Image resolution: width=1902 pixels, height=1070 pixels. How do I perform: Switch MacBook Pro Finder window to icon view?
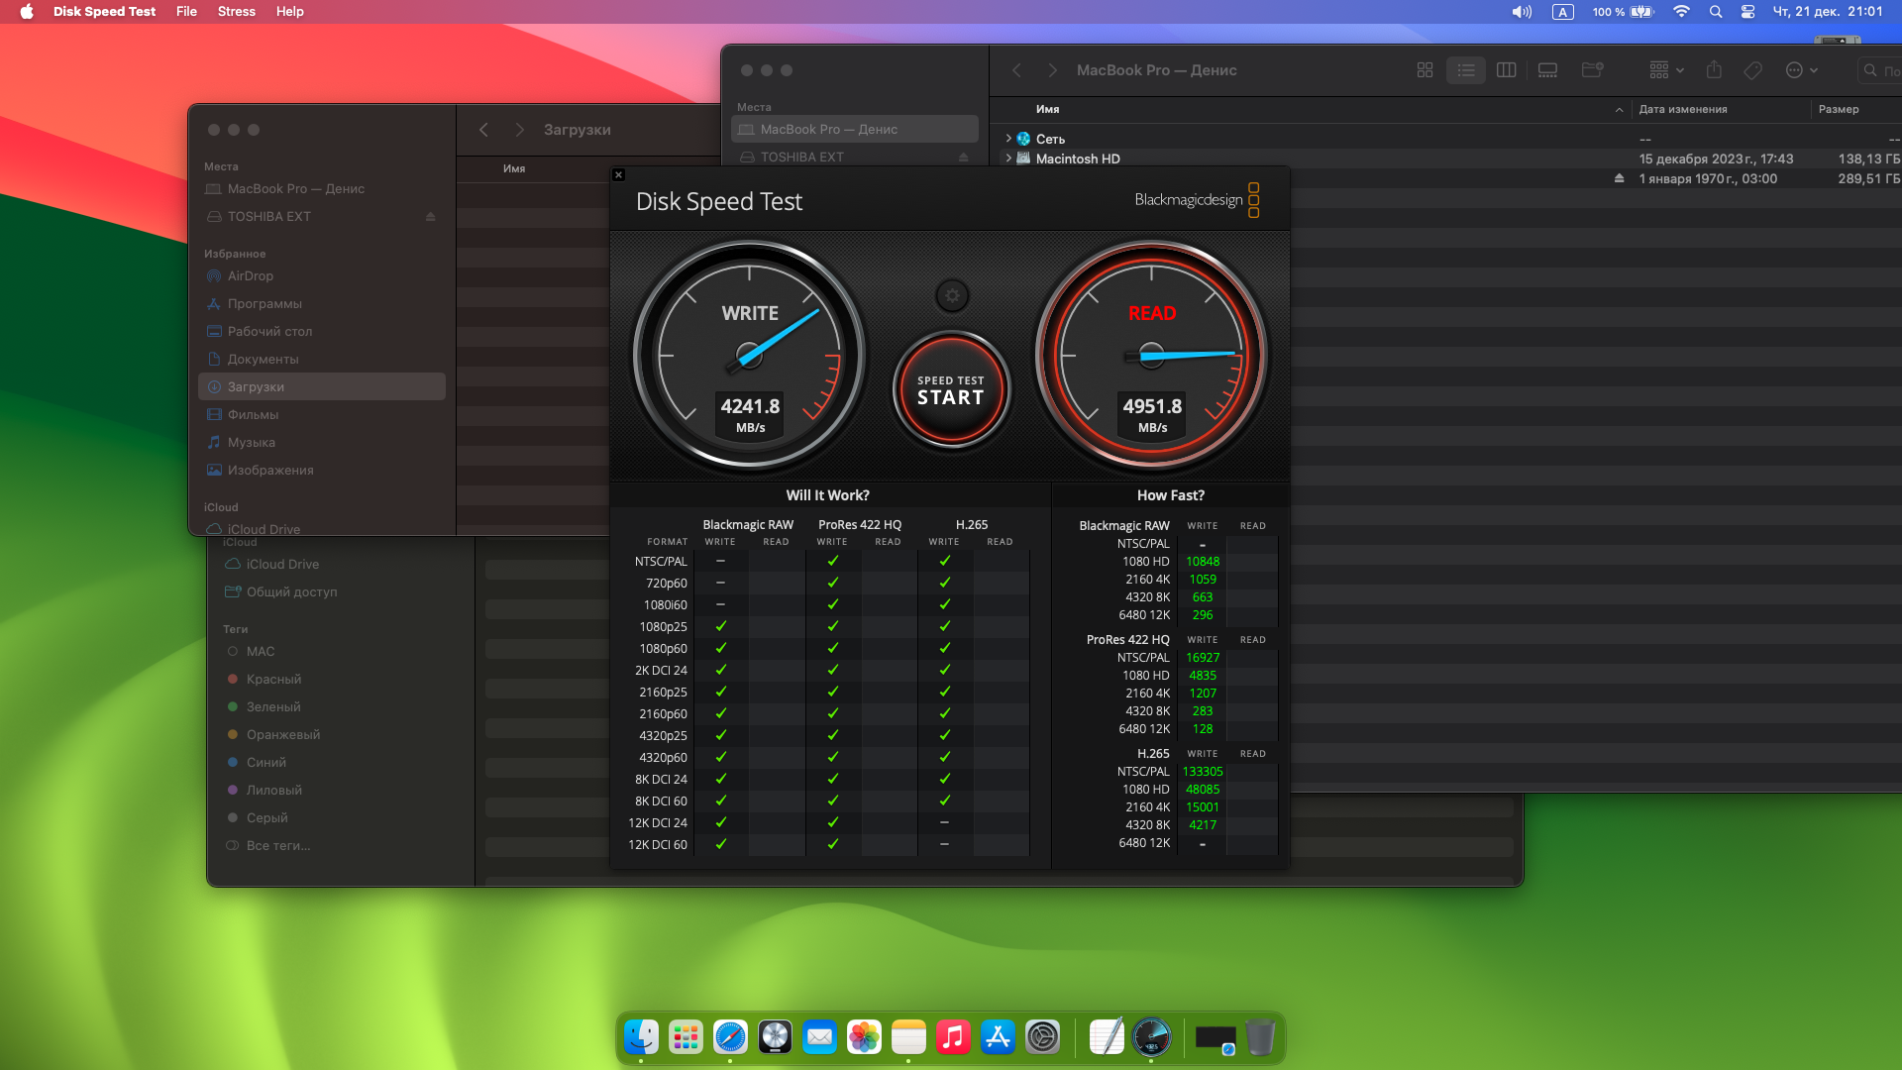(x=1425, y=70)
